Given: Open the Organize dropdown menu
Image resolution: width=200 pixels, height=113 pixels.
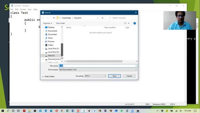Looking at the screenshot, I should [47, 23].
